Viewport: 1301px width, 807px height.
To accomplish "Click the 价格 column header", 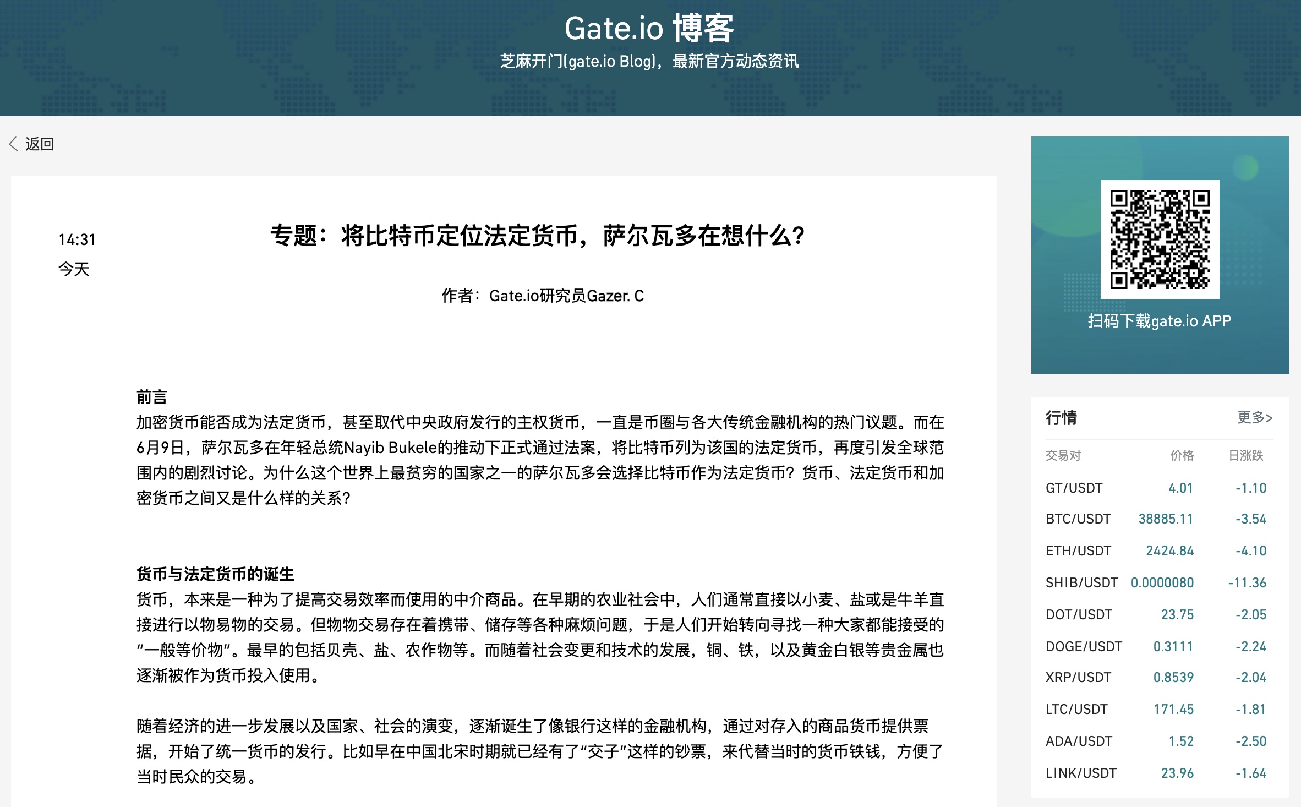I will pyautogui.click(x=1182, y=455).
